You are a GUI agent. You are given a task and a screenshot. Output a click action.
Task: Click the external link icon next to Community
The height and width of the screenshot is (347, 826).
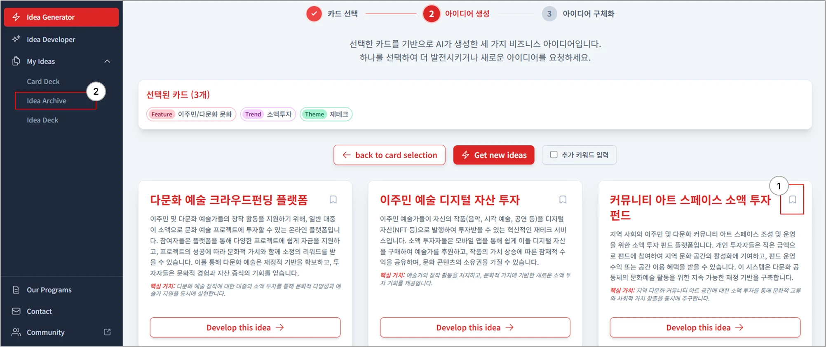107,332
